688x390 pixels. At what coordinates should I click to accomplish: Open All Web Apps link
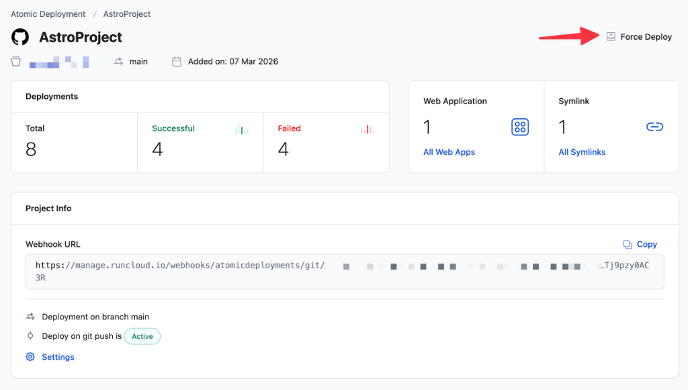tap(449, 152)
